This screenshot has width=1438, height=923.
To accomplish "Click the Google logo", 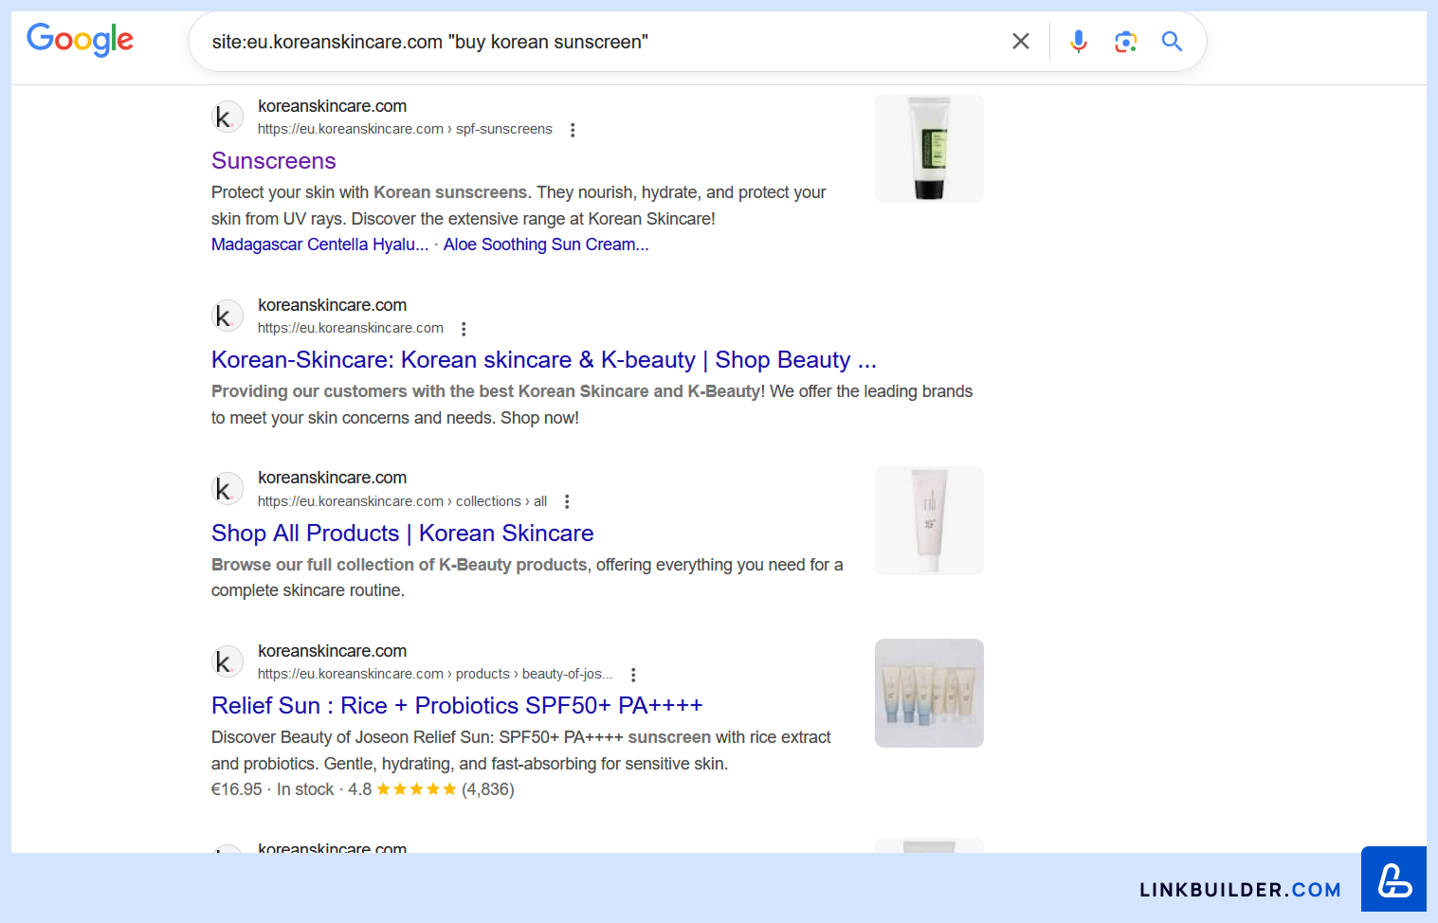I will coord(81,40).
